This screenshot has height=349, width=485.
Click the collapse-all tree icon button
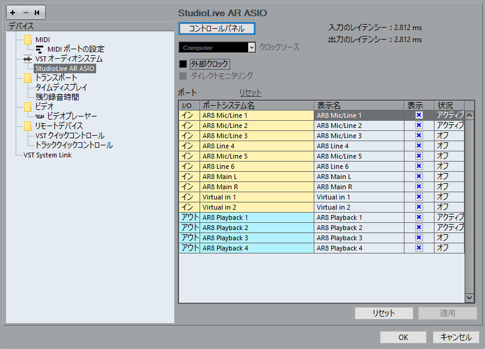38,13
